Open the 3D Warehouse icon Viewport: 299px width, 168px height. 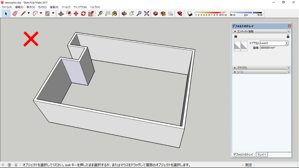156,13
